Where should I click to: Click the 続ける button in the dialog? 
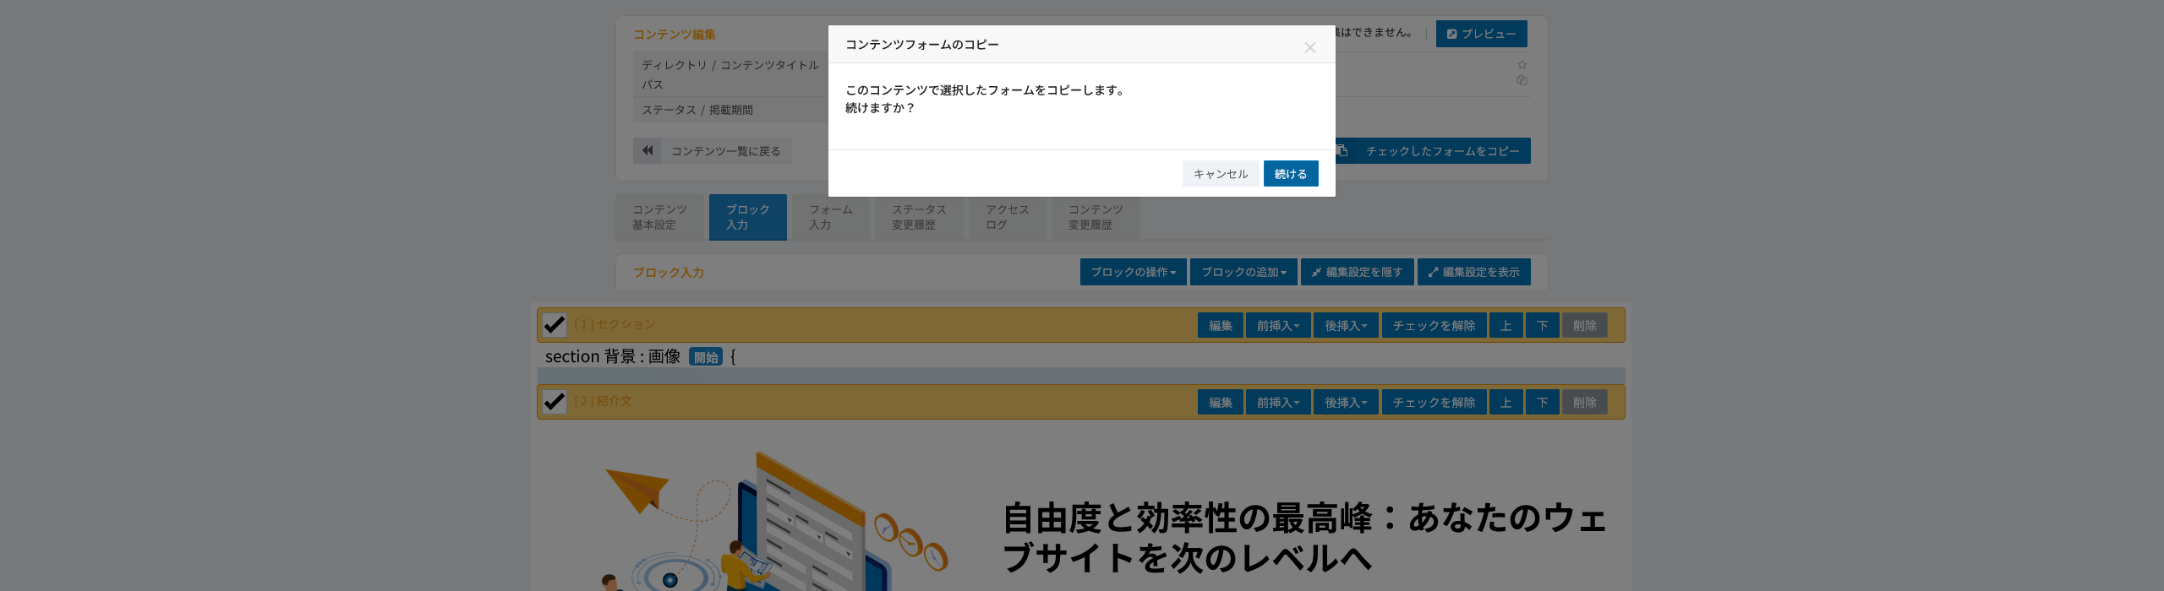pyautogui.click(x=1291, y=174)
